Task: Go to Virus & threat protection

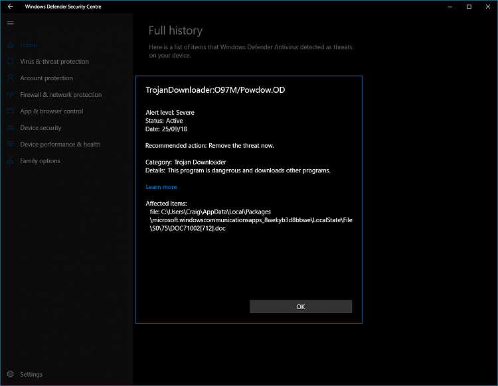Action: [54, 62]
